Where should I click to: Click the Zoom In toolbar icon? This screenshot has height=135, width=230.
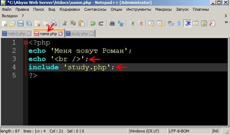[132, 23]
